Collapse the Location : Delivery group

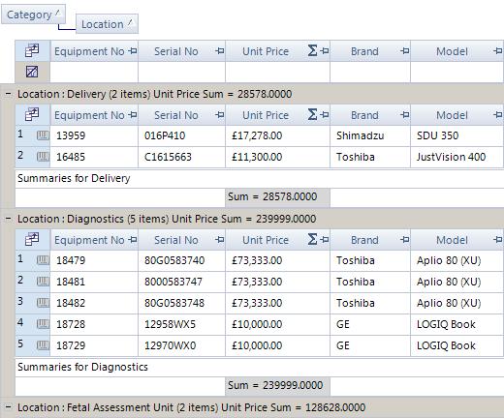click(8, 94)
